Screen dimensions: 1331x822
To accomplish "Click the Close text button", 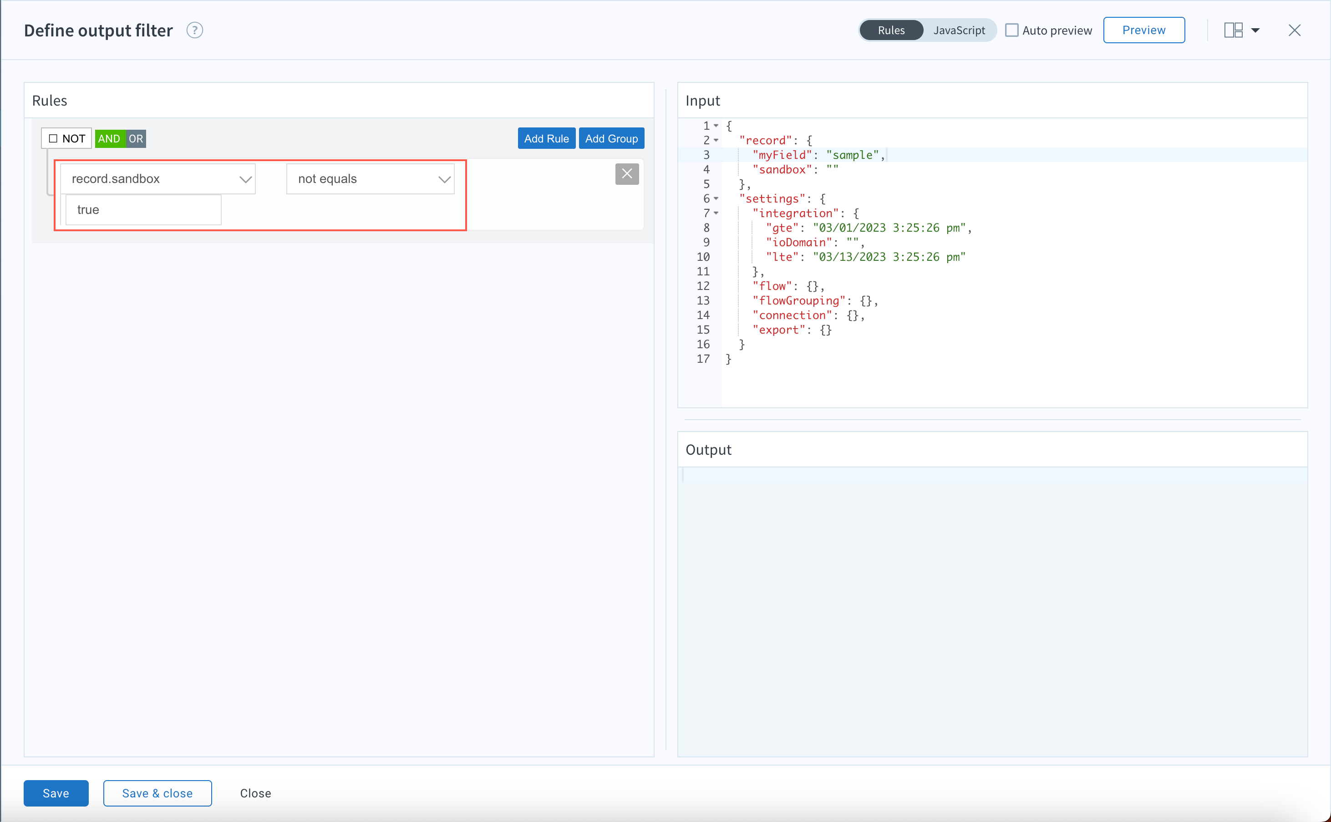I will 255,793.
